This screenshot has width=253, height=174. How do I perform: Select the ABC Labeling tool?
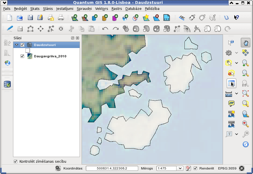pyautogui.click(x=182, y=18)
